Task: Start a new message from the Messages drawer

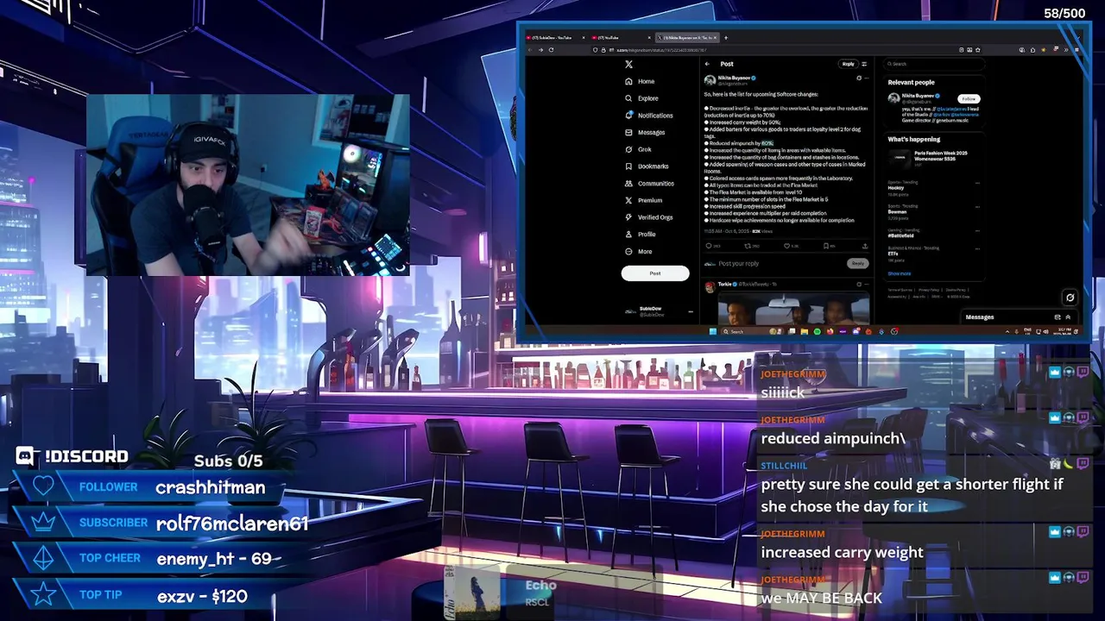Action: pos(1058,317)
